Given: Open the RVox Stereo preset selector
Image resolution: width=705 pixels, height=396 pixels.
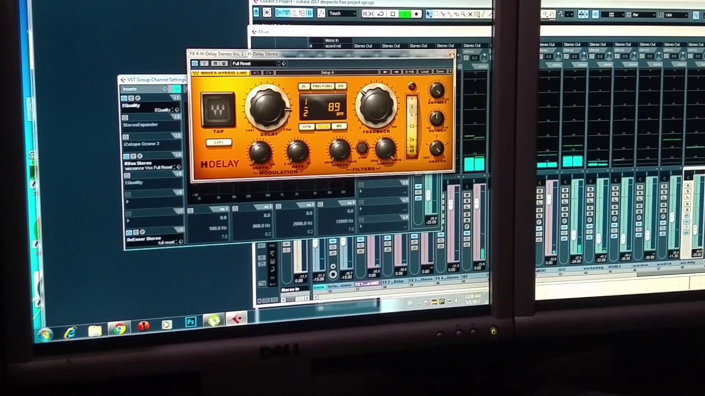Looking at the screenshot, I should 178,167.
